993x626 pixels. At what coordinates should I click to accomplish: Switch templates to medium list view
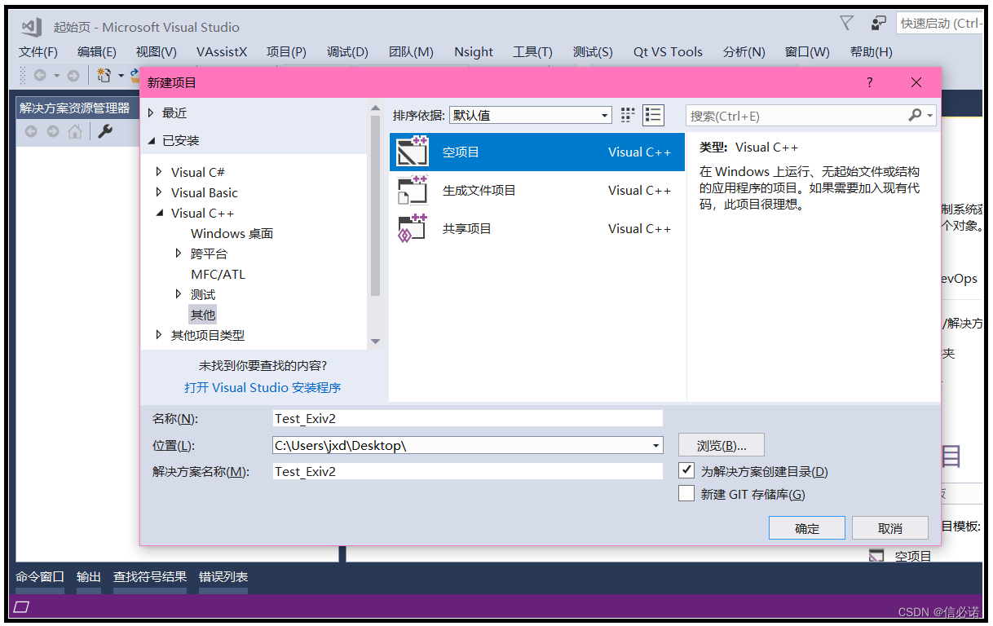pos(653,115)
